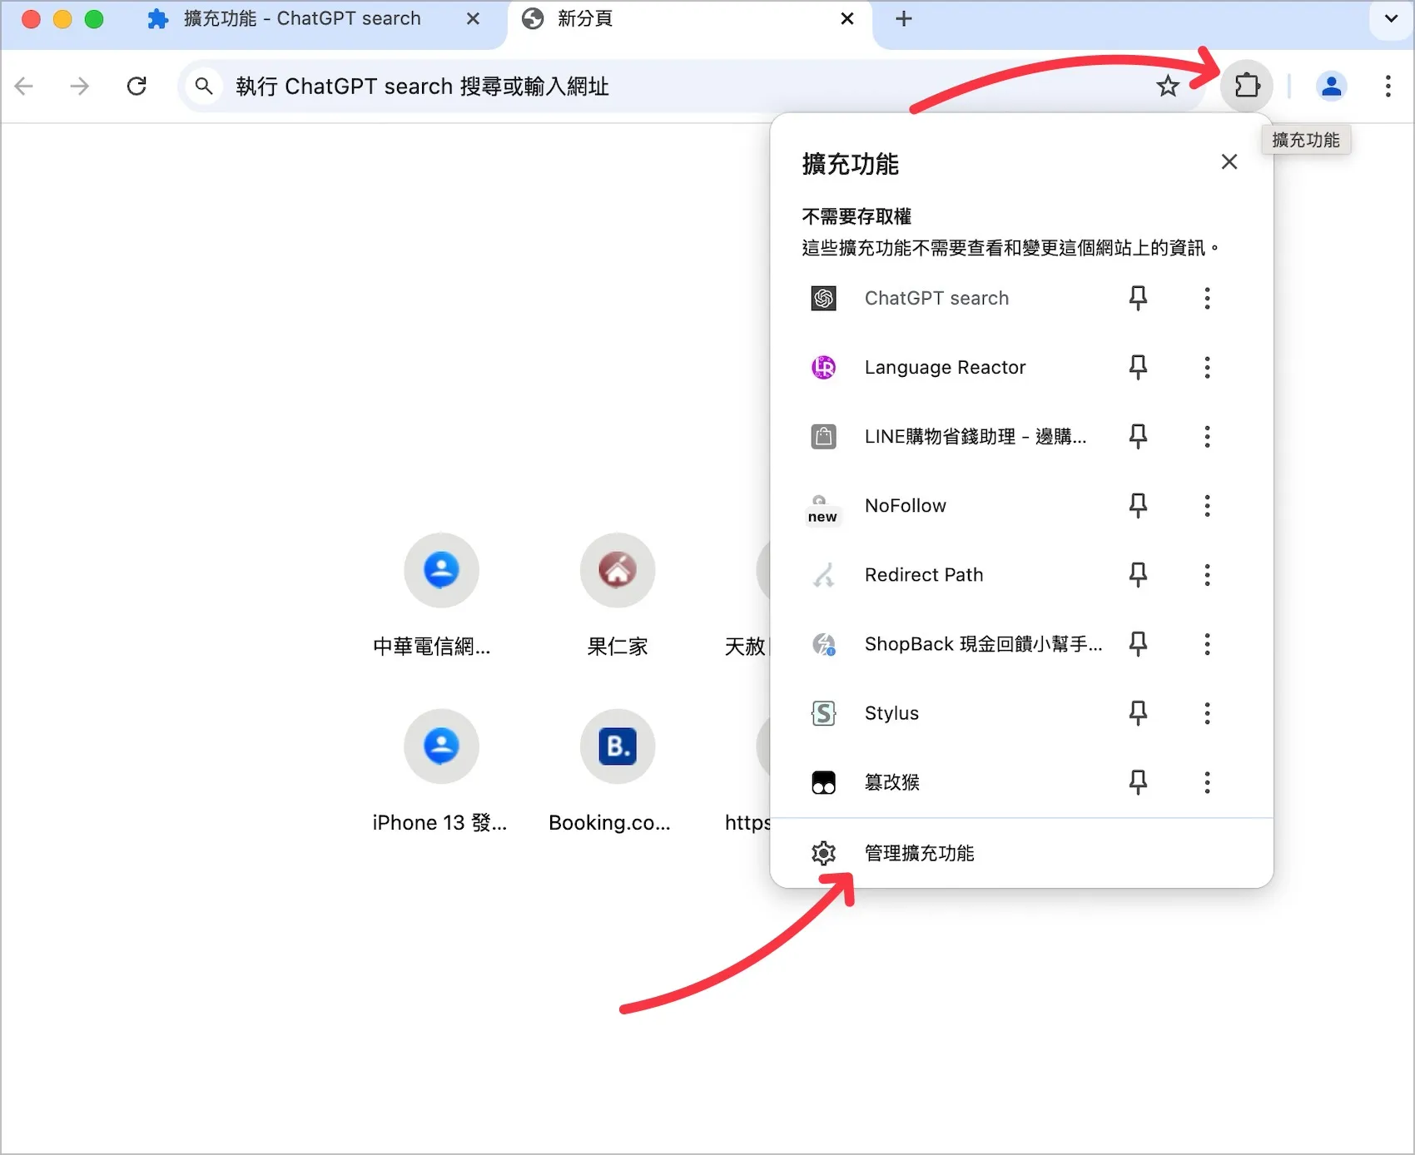Open more options for LINE購物省錢助理
Viewport: 1415px width, 1155px height.
(x=1207, y=436)
